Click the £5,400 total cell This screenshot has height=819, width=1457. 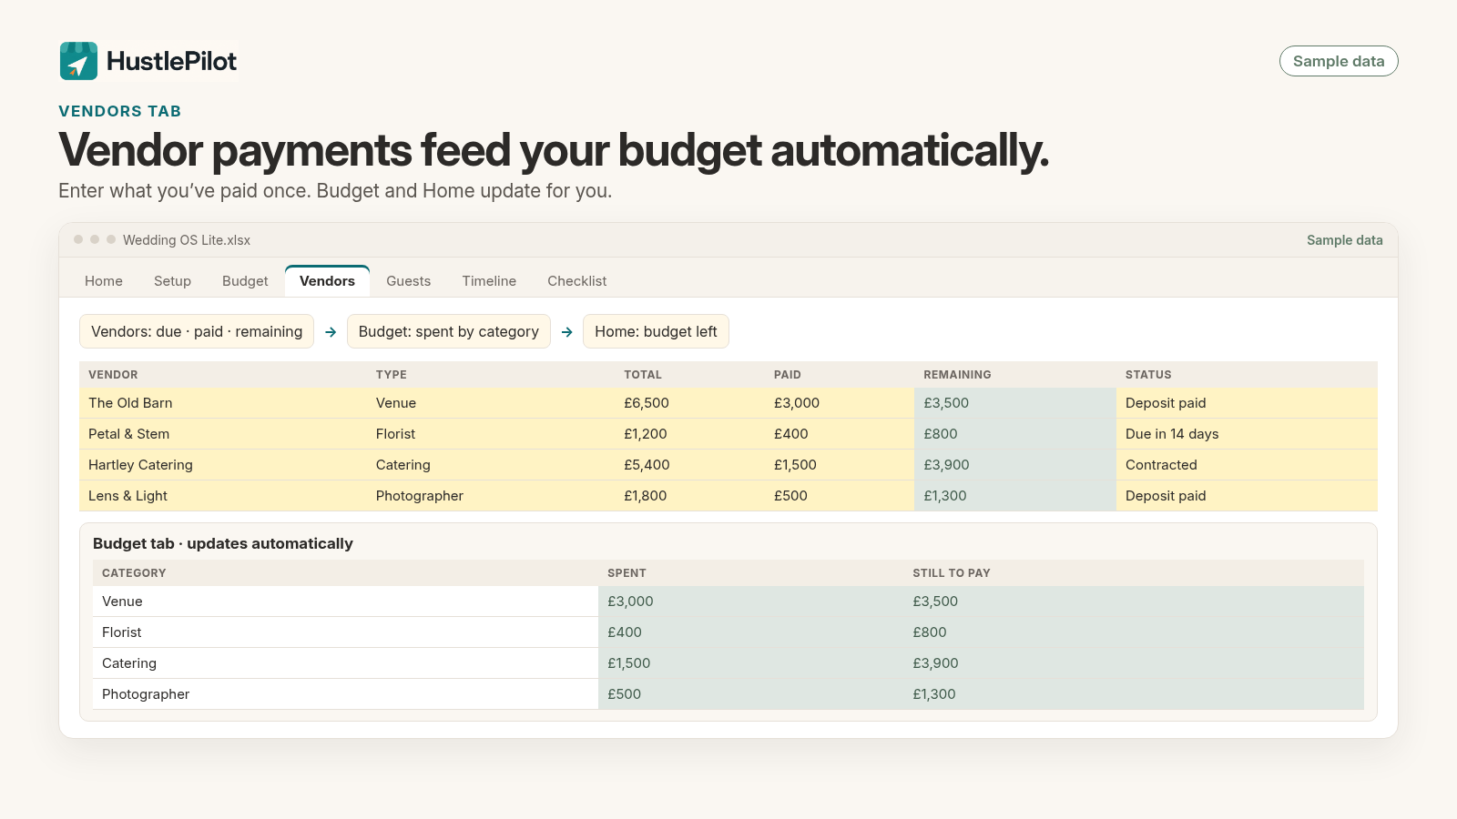pos(689,465)
